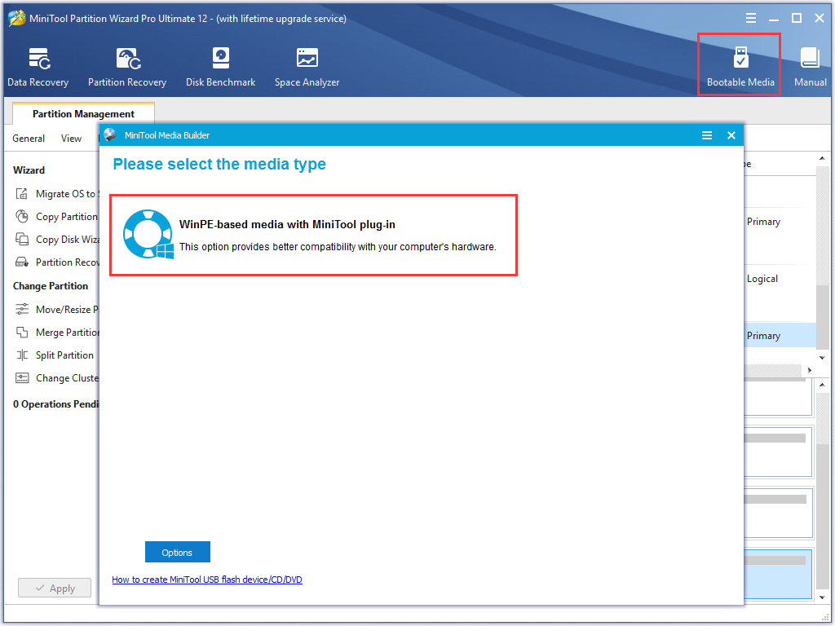The image size is (835, 626).
Task: Click the Merge Partition icon
Action: click(22, 333)
